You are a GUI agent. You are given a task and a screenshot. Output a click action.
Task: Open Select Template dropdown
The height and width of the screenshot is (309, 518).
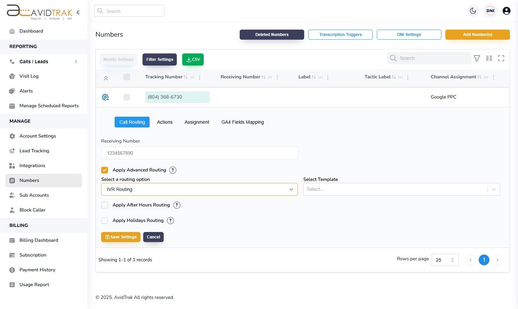tap(402, 189)
